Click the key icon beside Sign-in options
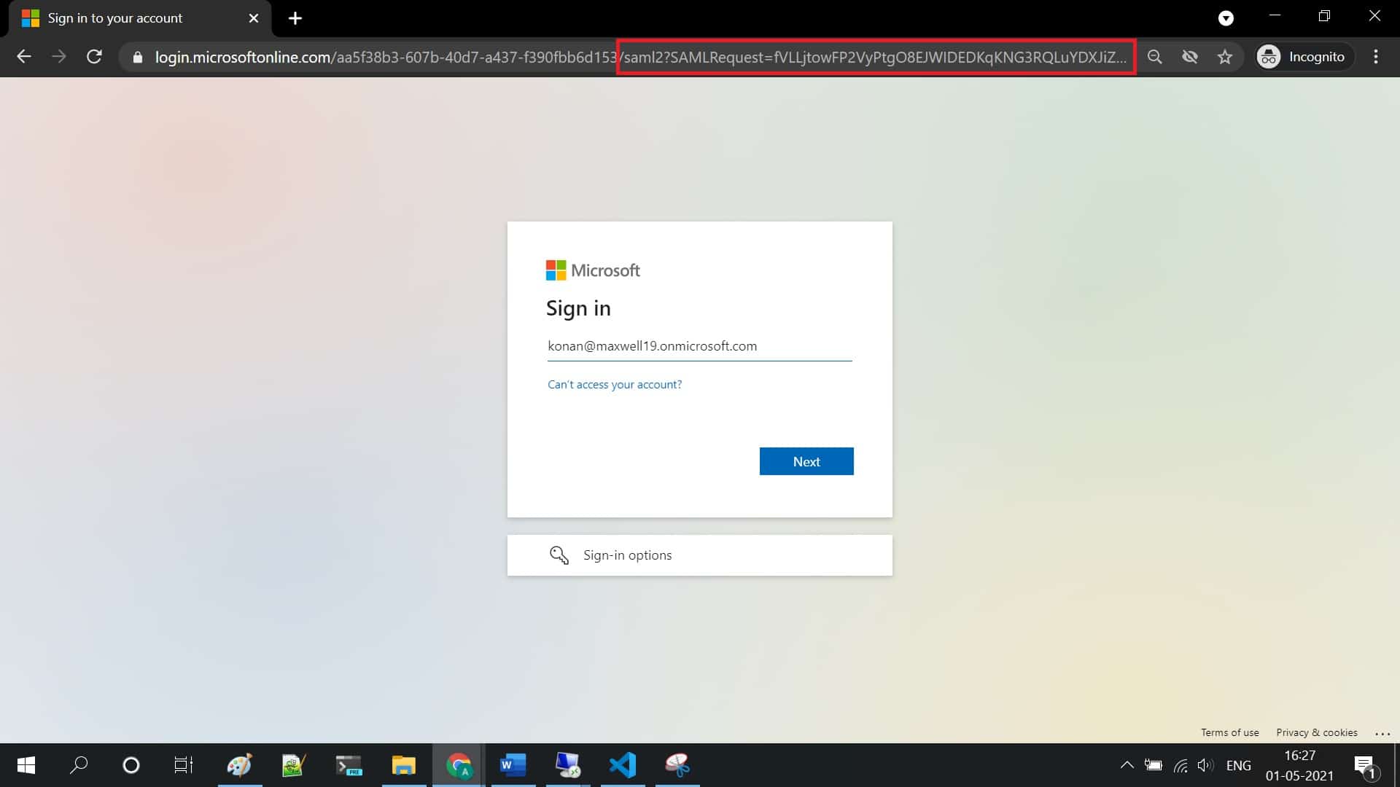Viewport: 1400px width, 787px height. 559,555
